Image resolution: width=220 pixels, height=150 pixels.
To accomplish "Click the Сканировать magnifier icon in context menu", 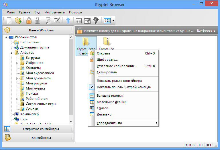I will [x=92, y=72].
